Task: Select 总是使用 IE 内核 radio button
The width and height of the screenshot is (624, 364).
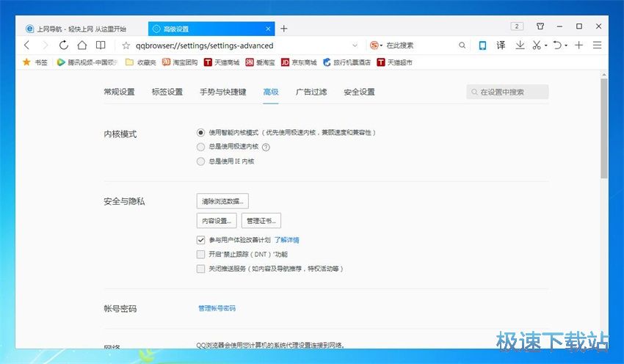Action: click(200, 161)
